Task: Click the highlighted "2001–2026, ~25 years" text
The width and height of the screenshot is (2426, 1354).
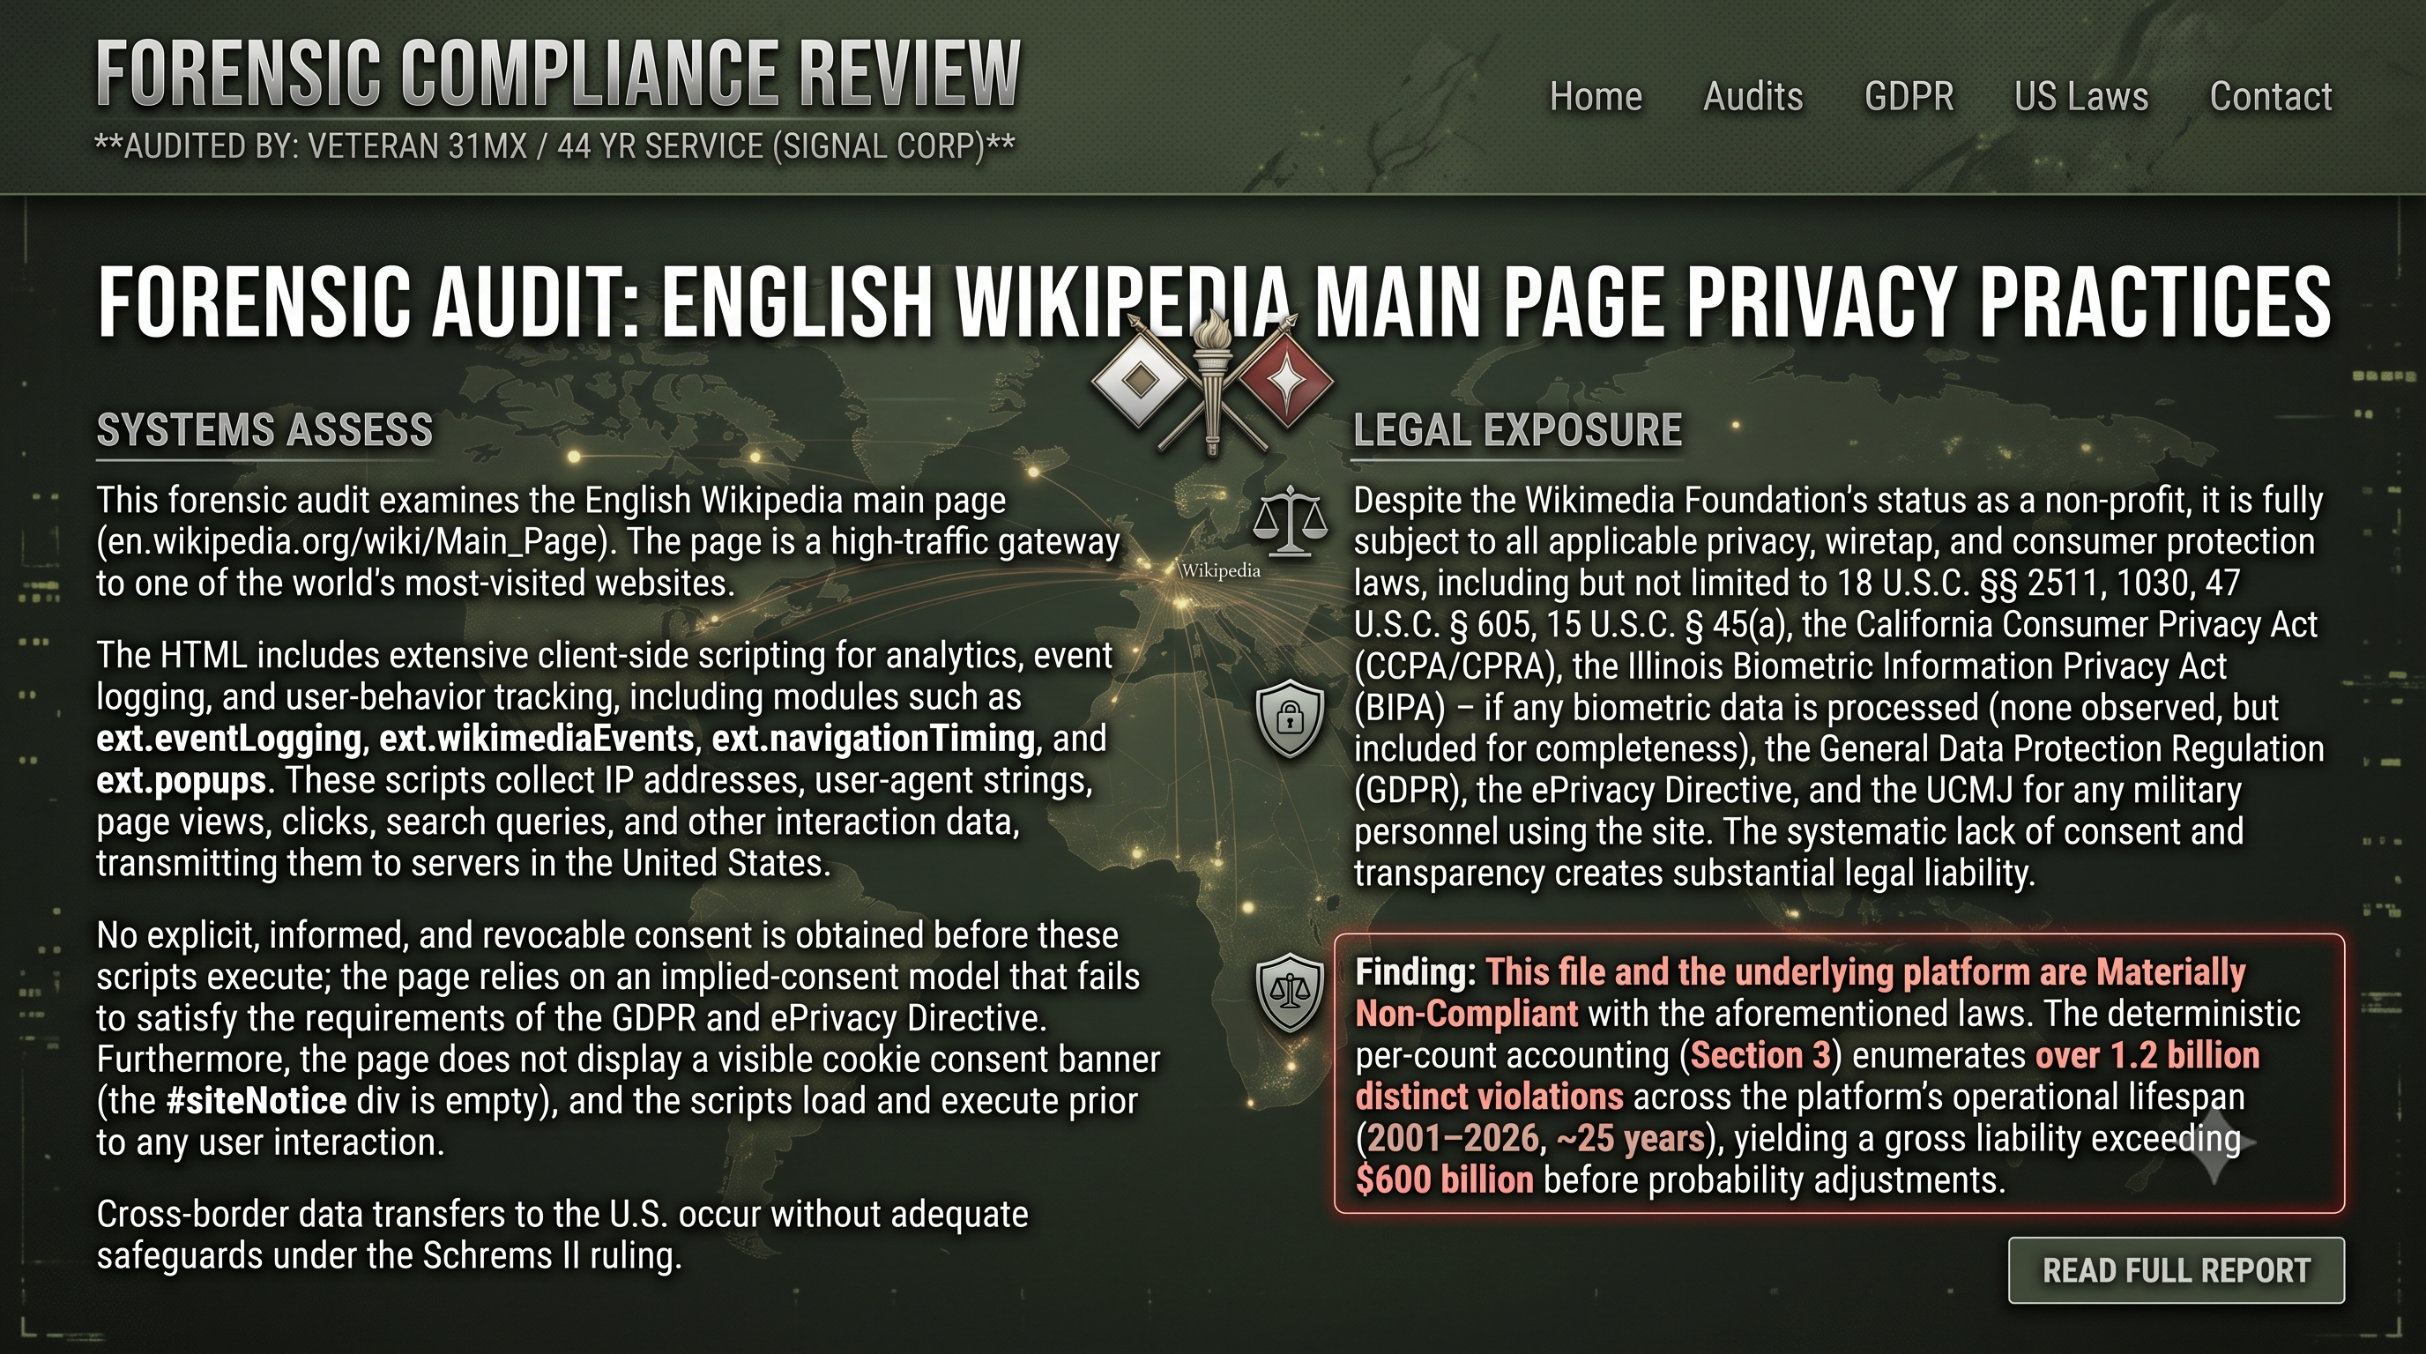Action: pos(1536,1138)
